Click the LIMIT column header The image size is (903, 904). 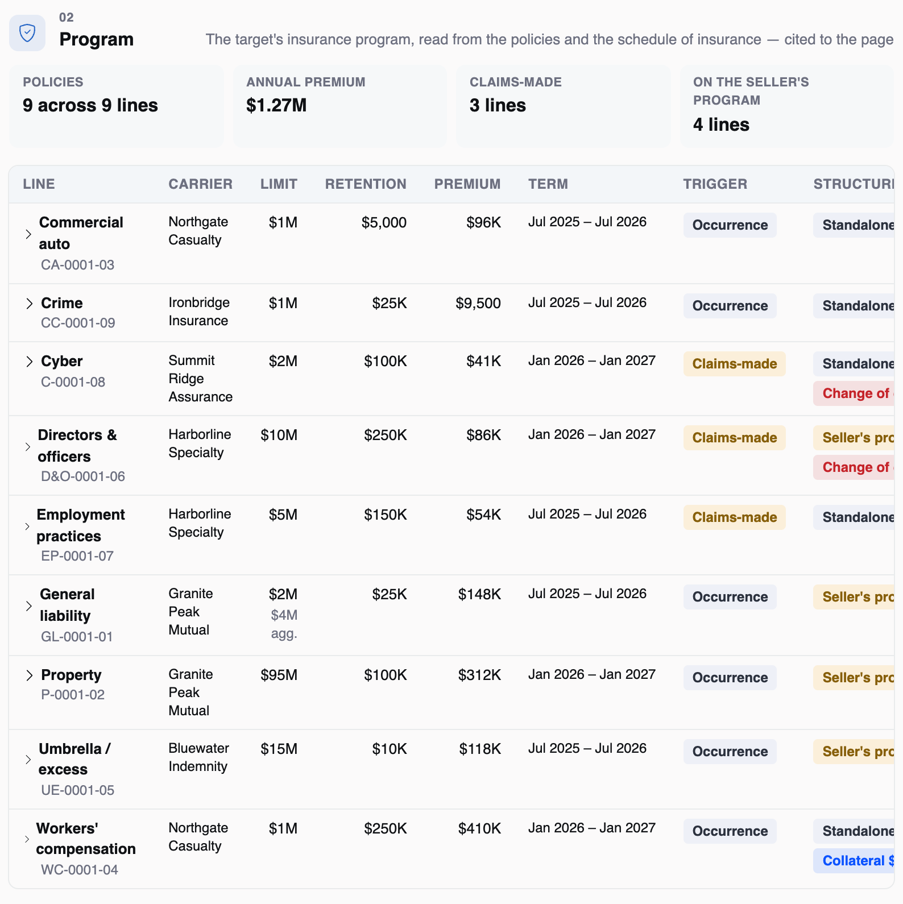pos(279,184)
